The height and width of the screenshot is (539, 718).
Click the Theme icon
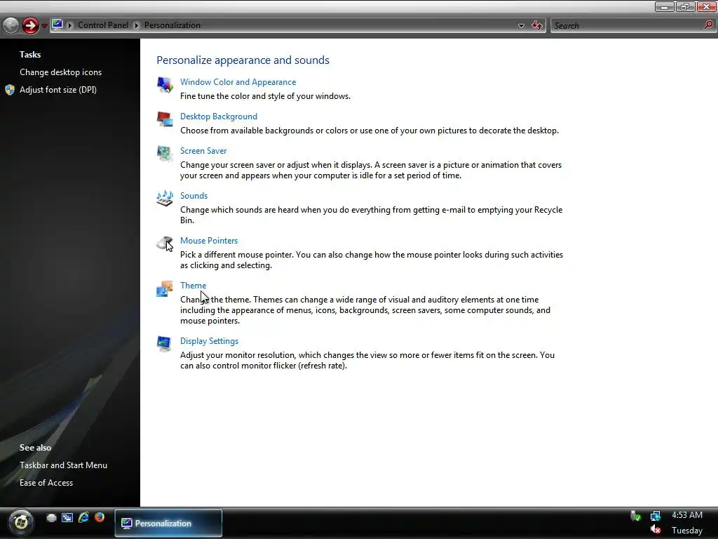pyautogui.click(x=165, y=288)
